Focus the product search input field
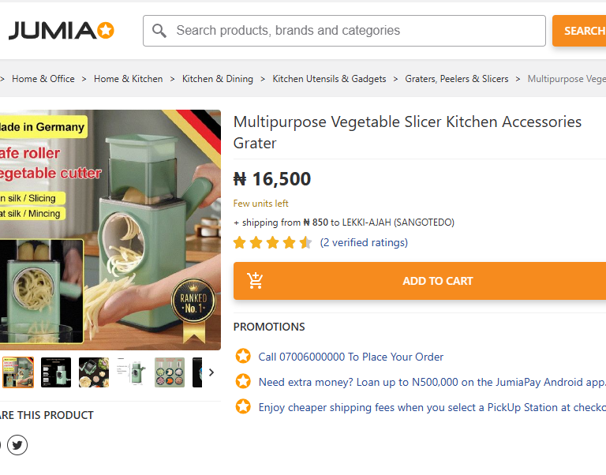This screenshot has width=606, height=475. coord(355,31)
